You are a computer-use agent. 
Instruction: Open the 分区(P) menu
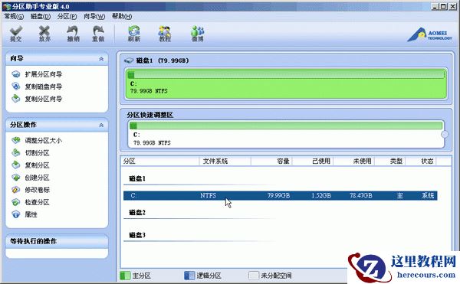pos(67,16)
